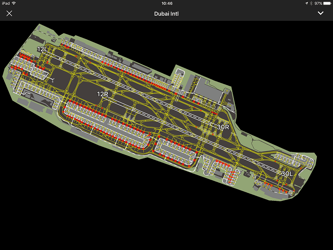333x250 pixels.
Task: Tap the Bluetooth status icon
Action: (x=311, y=3)
